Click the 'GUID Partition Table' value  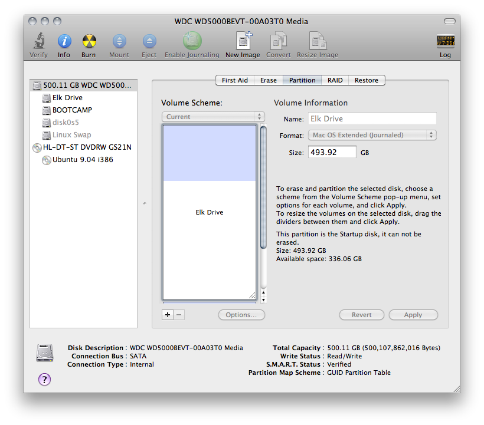[359, 373]
